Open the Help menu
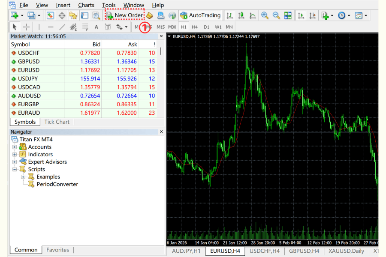The image size is (386, 257). (x=158, y=5)
